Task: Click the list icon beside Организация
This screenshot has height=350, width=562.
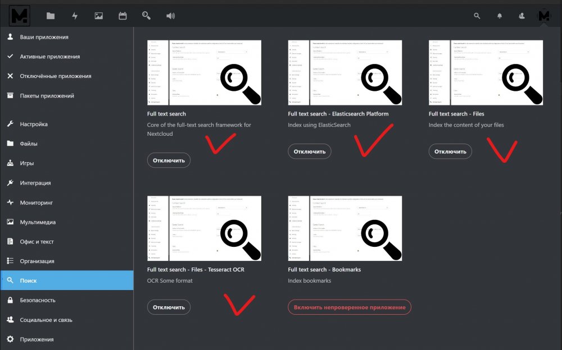Action: point(10,261)
